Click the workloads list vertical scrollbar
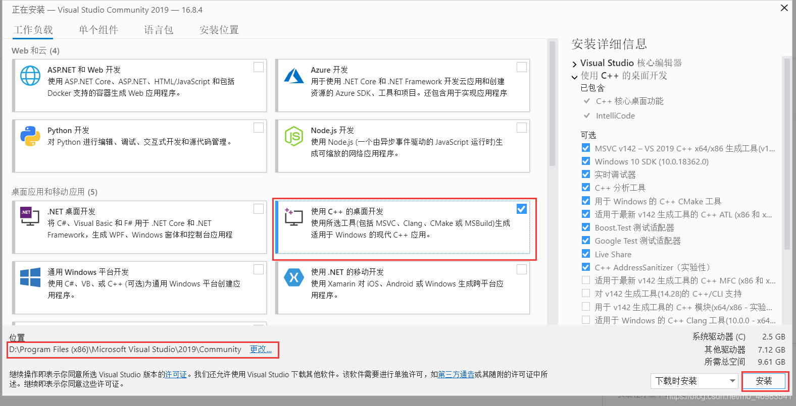The width and height of the screenshot is (796, 406). (552, 104)
